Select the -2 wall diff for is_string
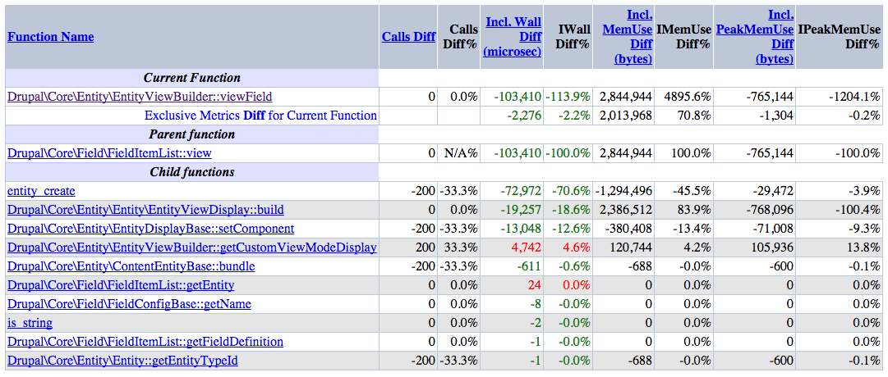Image resolution: width=888 pixels, height=377 pixels. tap(536, 323)
